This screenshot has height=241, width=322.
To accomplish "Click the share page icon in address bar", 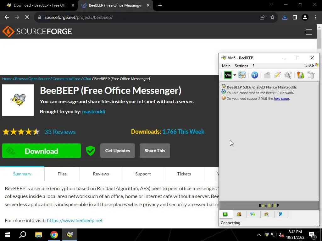I will (x=262, y=18).
